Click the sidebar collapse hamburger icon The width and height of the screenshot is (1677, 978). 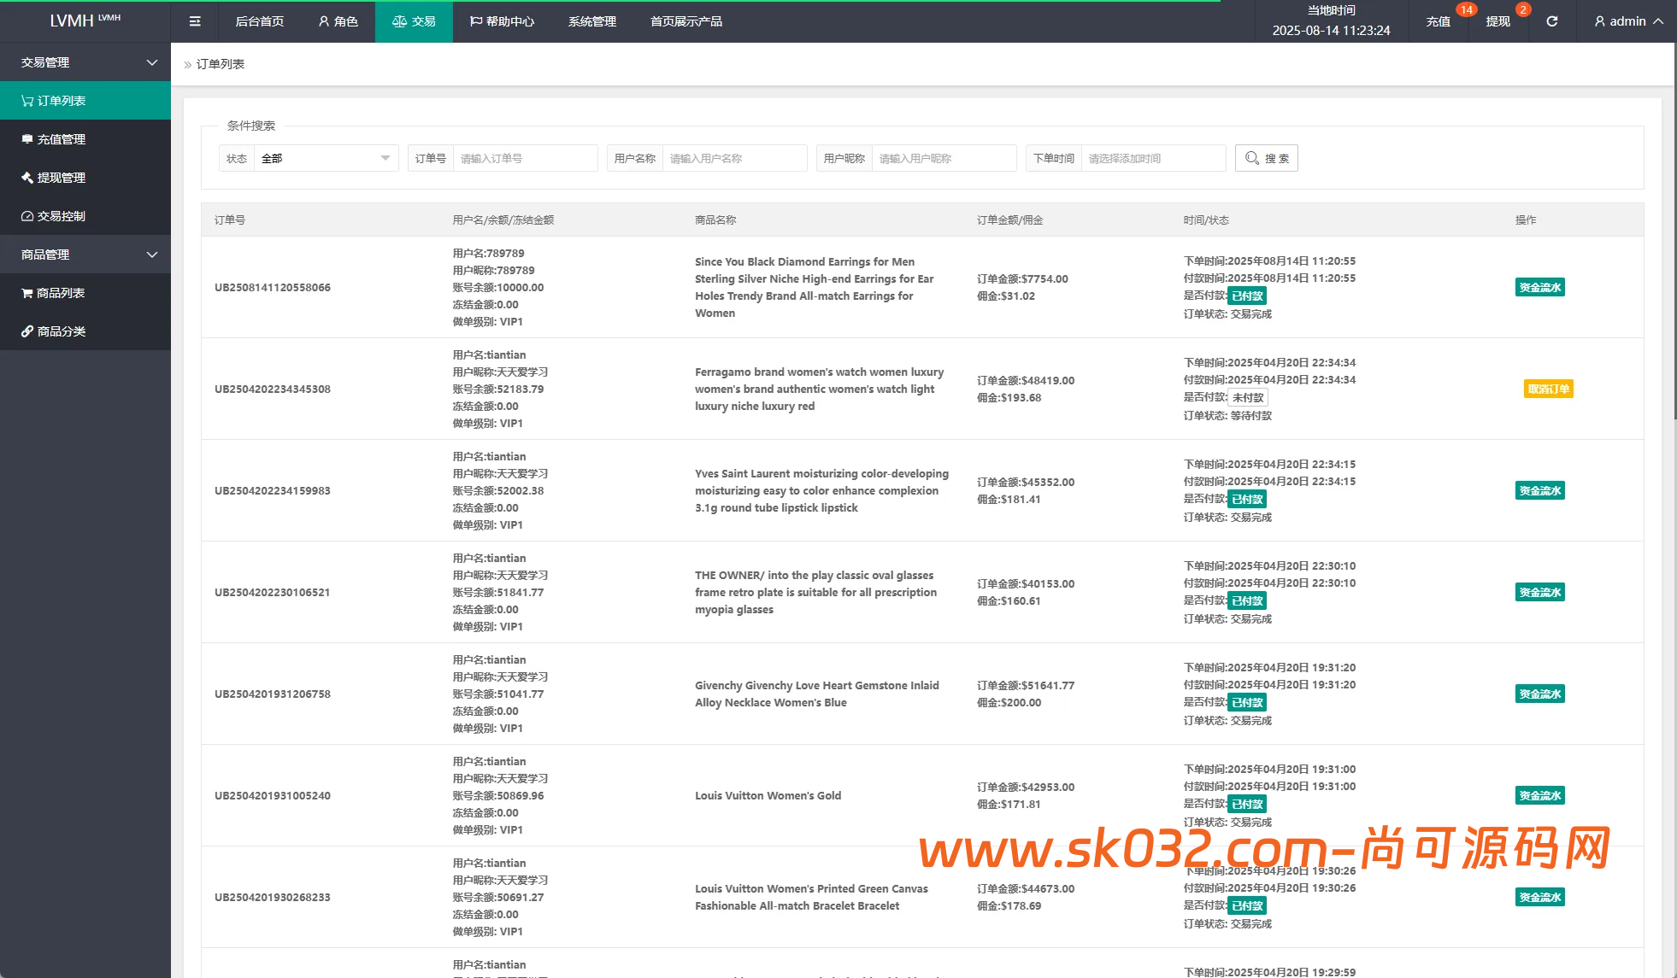pyautogui.click(x=195, y=21)
